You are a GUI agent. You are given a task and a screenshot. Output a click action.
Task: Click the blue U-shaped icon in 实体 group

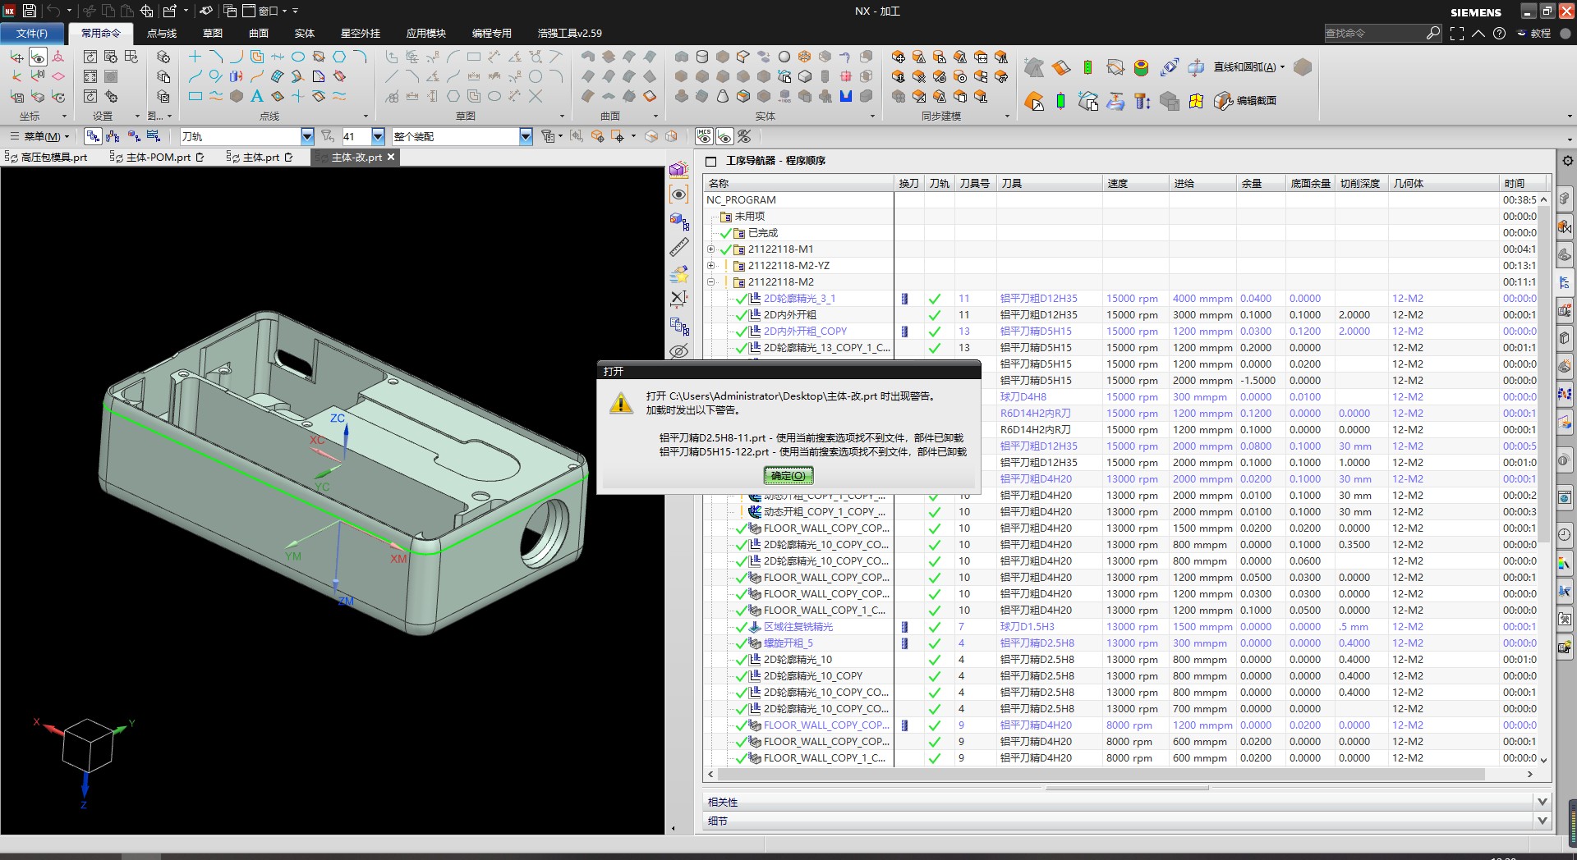846,96
